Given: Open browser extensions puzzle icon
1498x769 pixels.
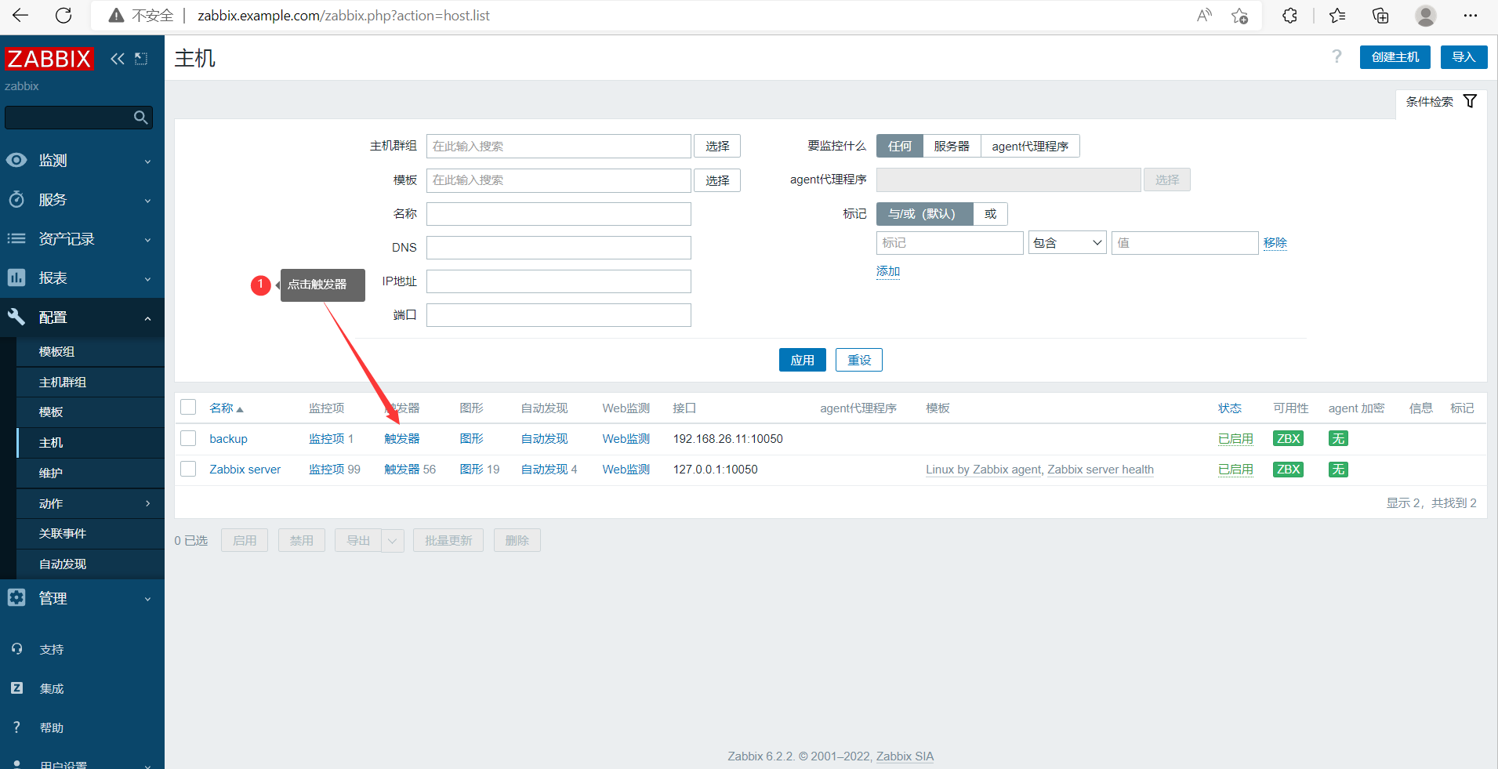Looking at the screenshot, I should 1289,16.
